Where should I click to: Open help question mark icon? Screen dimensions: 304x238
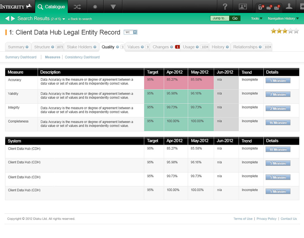pos(225,7)
